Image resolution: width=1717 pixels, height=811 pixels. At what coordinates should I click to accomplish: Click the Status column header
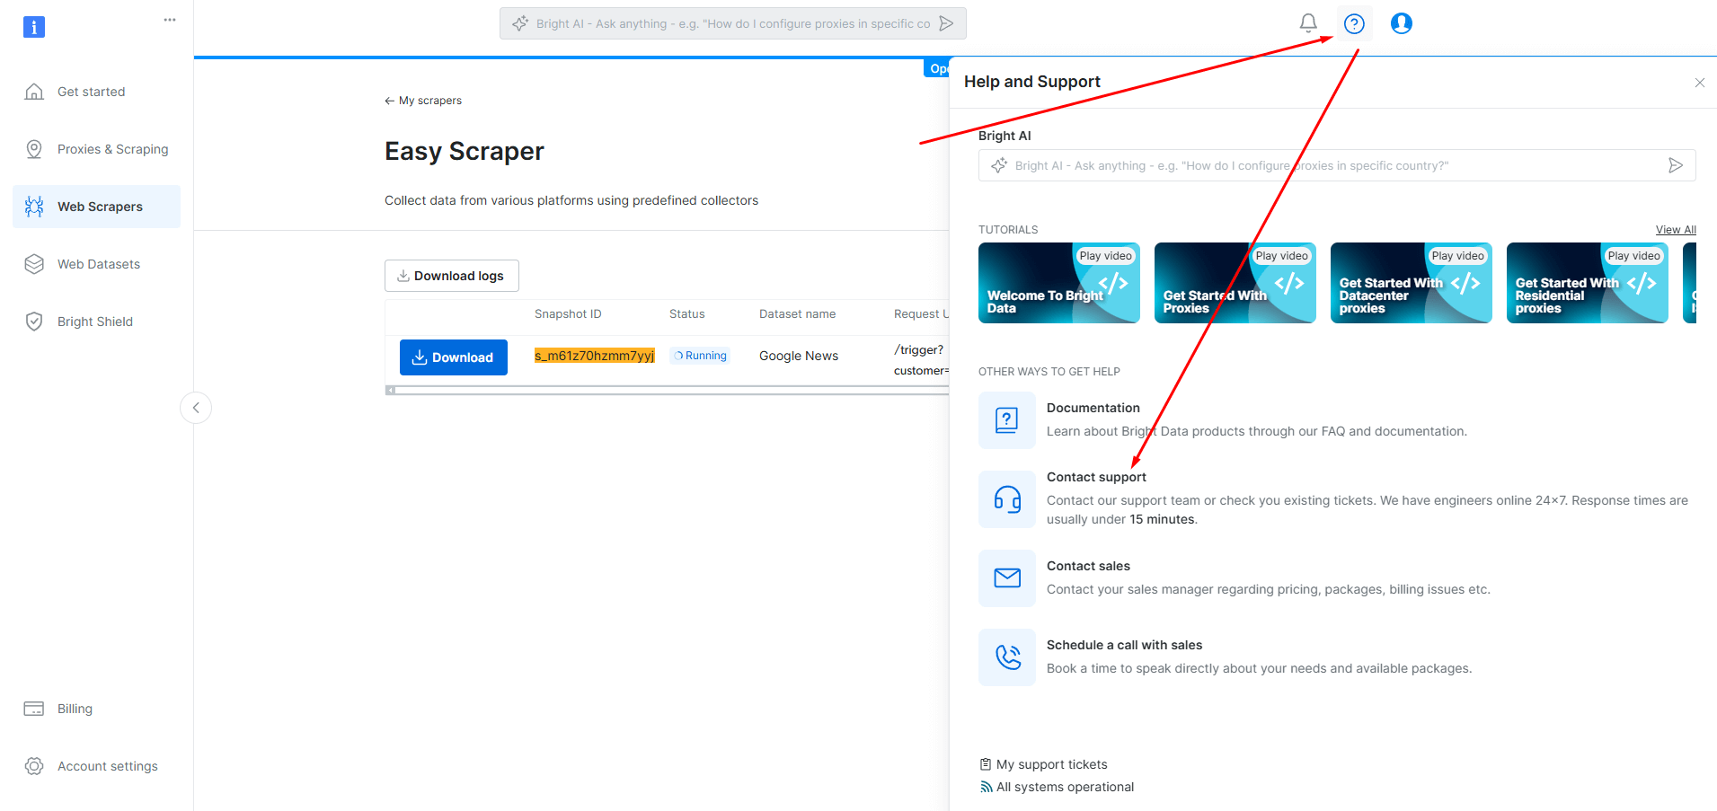coord(687,314)
